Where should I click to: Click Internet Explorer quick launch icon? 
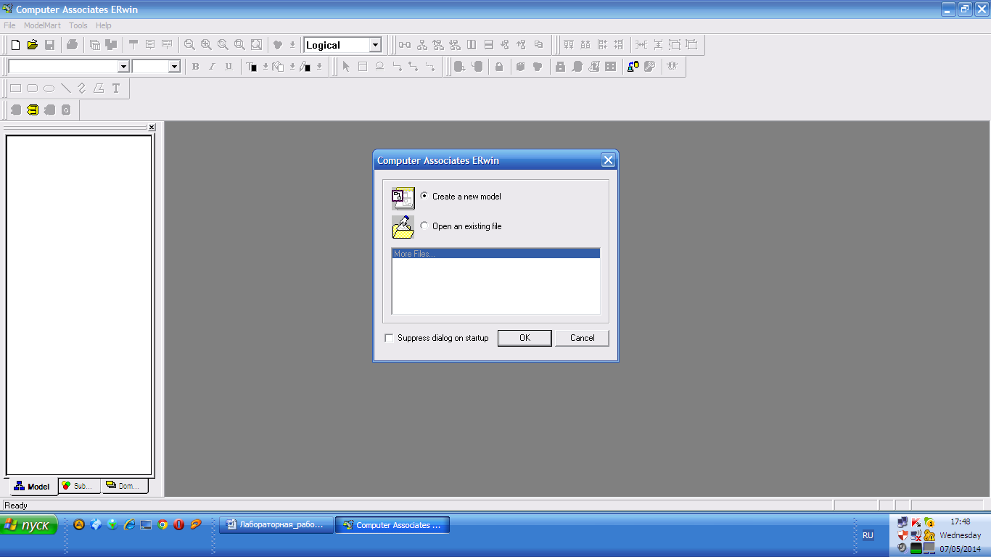pos(129,524)
